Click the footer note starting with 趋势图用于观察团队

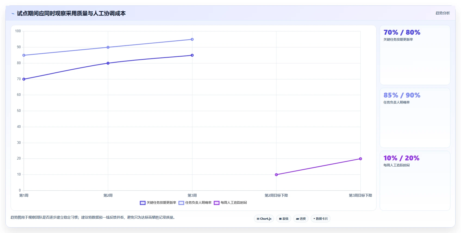click(93, 218)
